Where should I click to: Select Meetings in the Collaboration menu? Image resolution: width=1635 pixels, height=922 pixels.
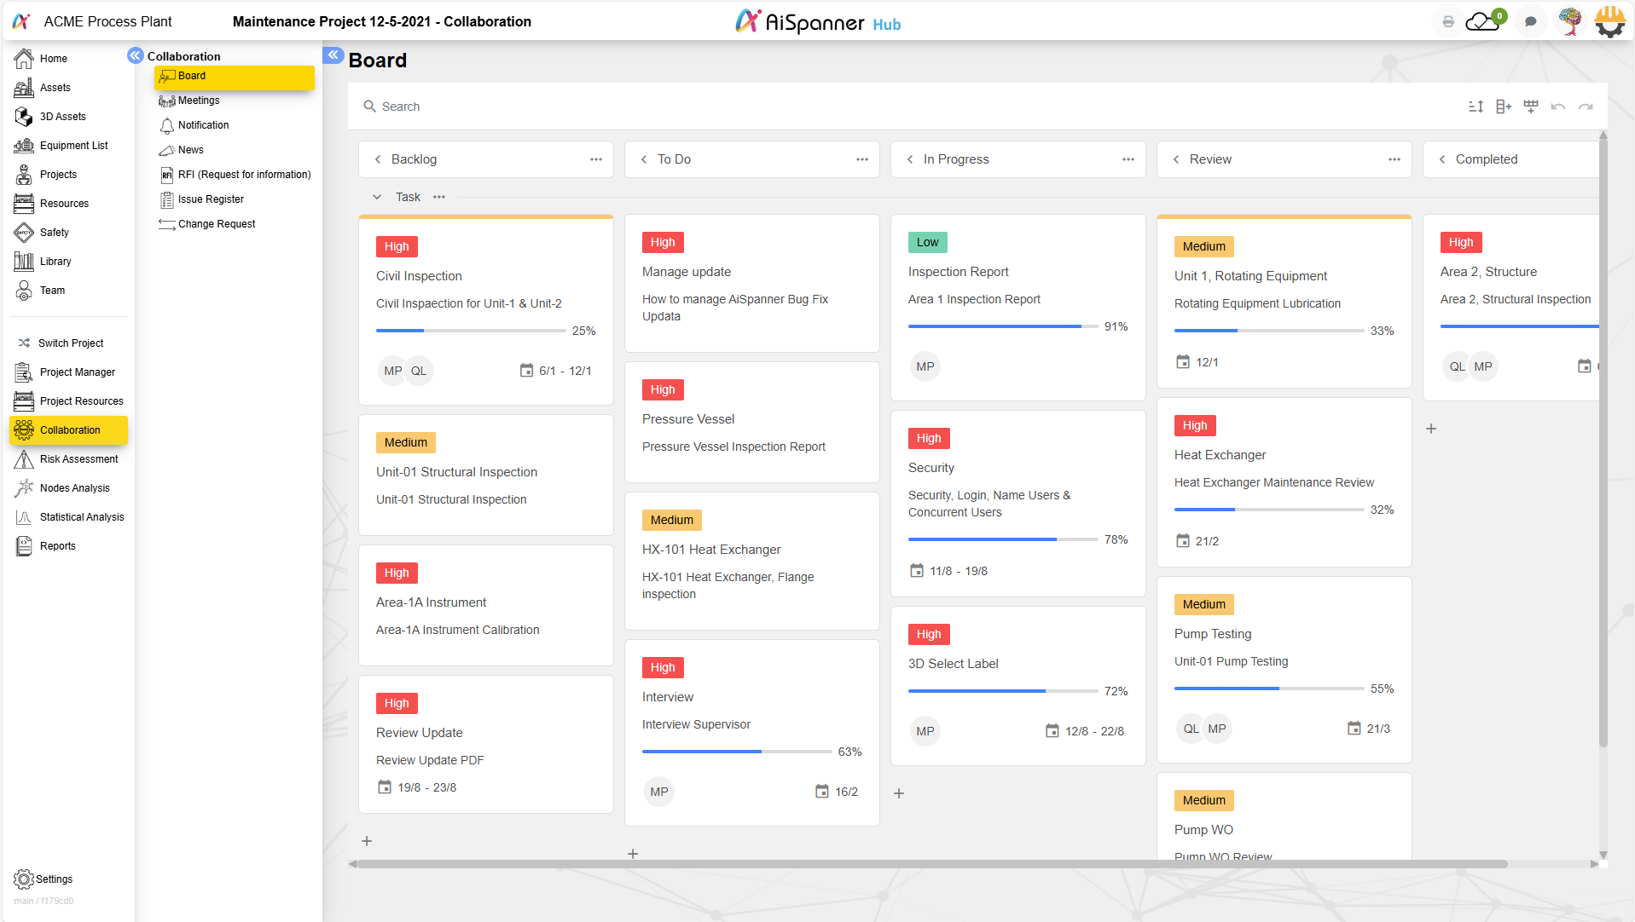click(x=198, y=100)
